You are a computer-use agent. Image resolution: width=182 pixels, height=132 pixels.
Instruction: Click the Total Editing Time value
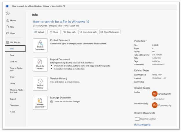[x=157, y=55]
